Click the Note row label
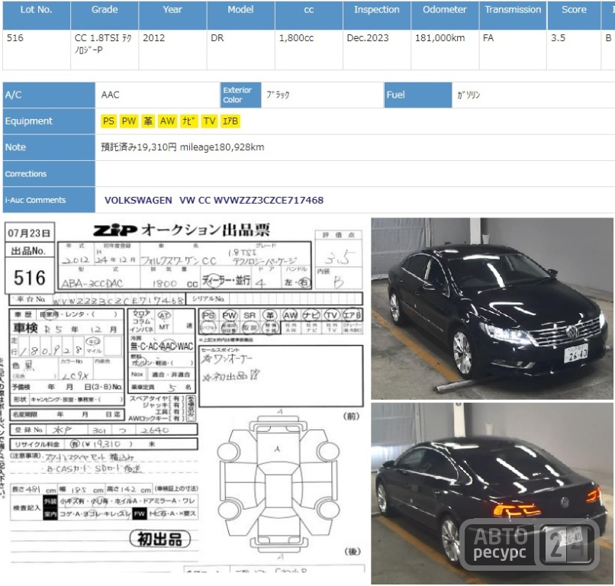615x586 pixels. 49,147
